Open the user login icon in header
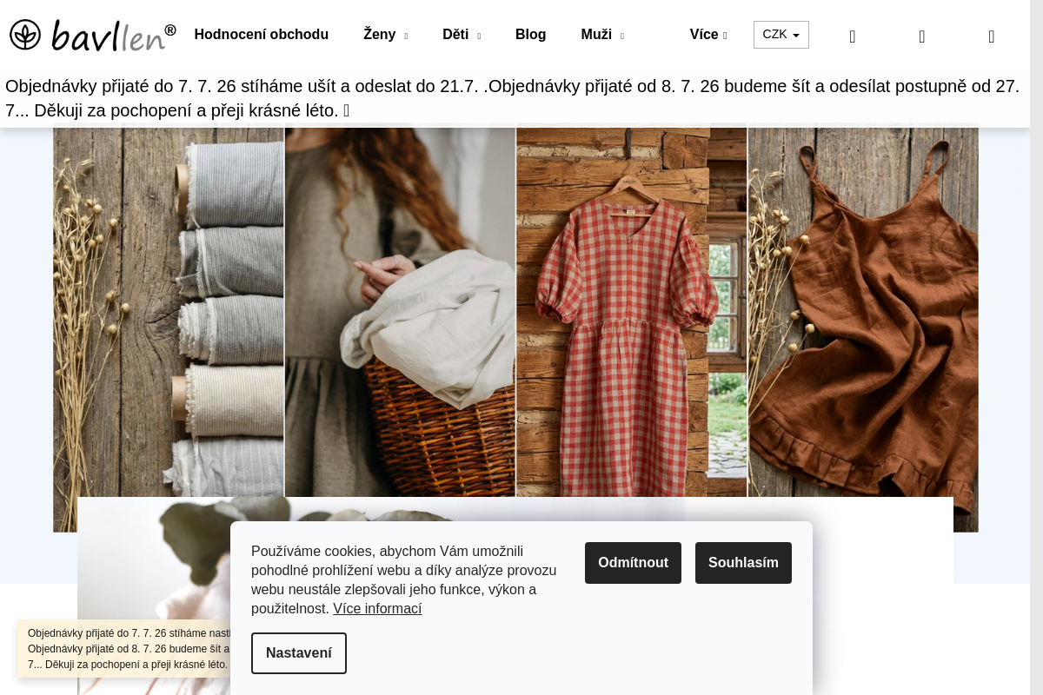The image size is (1043, 695). pyautogui.click(x=922, y=36)
